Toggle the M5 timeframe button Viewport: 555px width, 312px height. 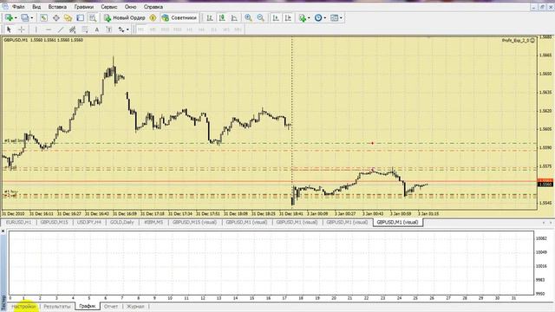tap(153, 29)
